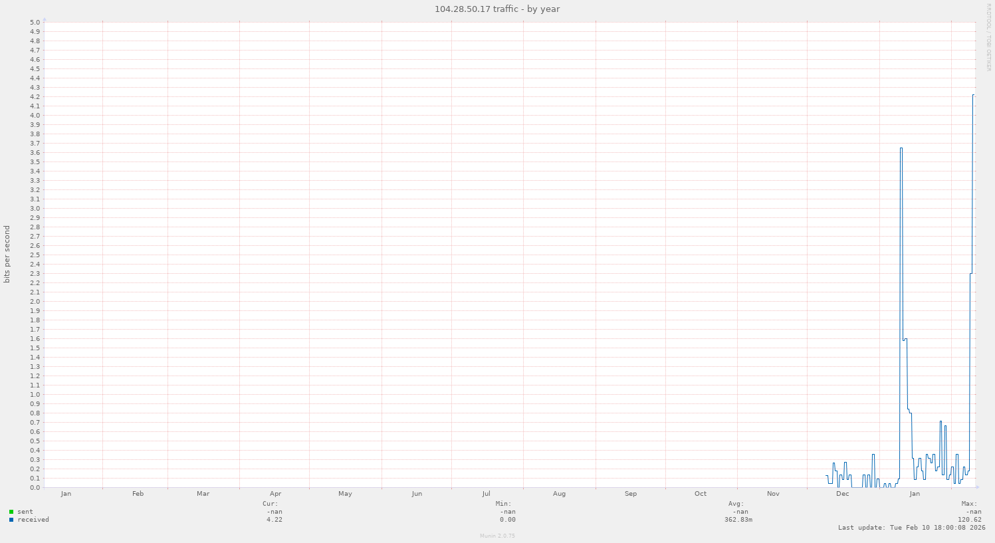Click the graph title '104.28.50.17 traffic - by year'
995x543 pixels.
click(497, 9)
